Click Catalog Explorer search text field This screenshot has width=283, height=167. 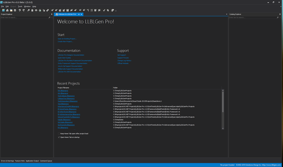[x=252, y=17]
